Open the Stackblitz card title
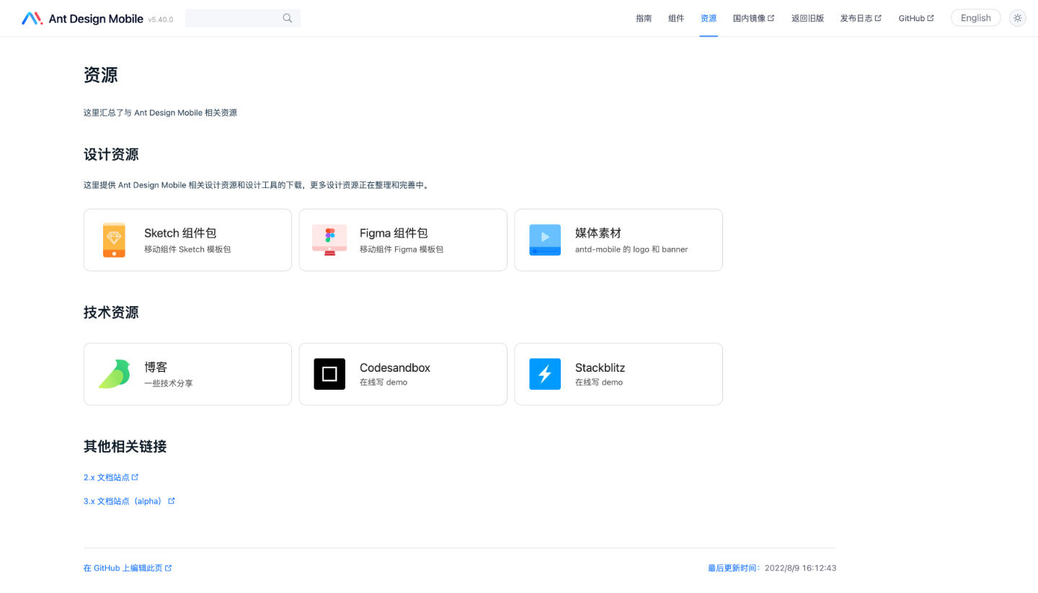This screenshot has height=593, width=1038. (x=600, y=367)
